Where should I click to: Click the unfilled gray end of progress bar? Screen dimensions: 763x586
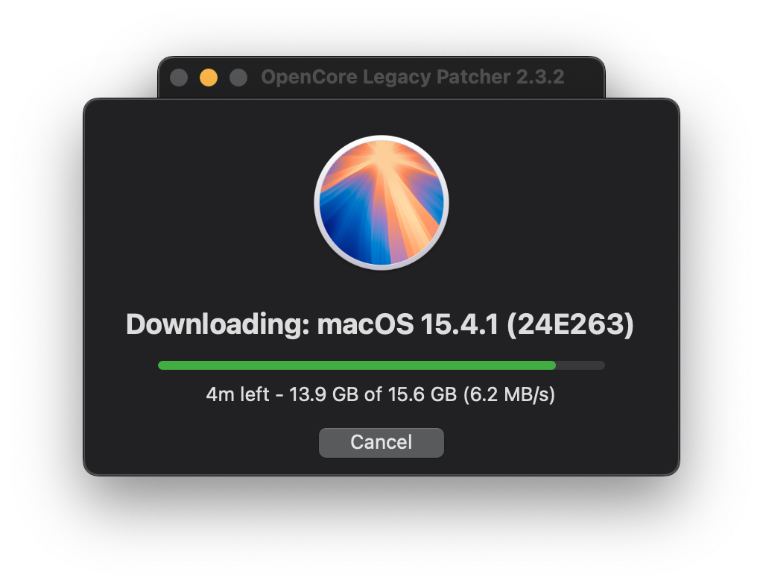[x=580, y=365]
